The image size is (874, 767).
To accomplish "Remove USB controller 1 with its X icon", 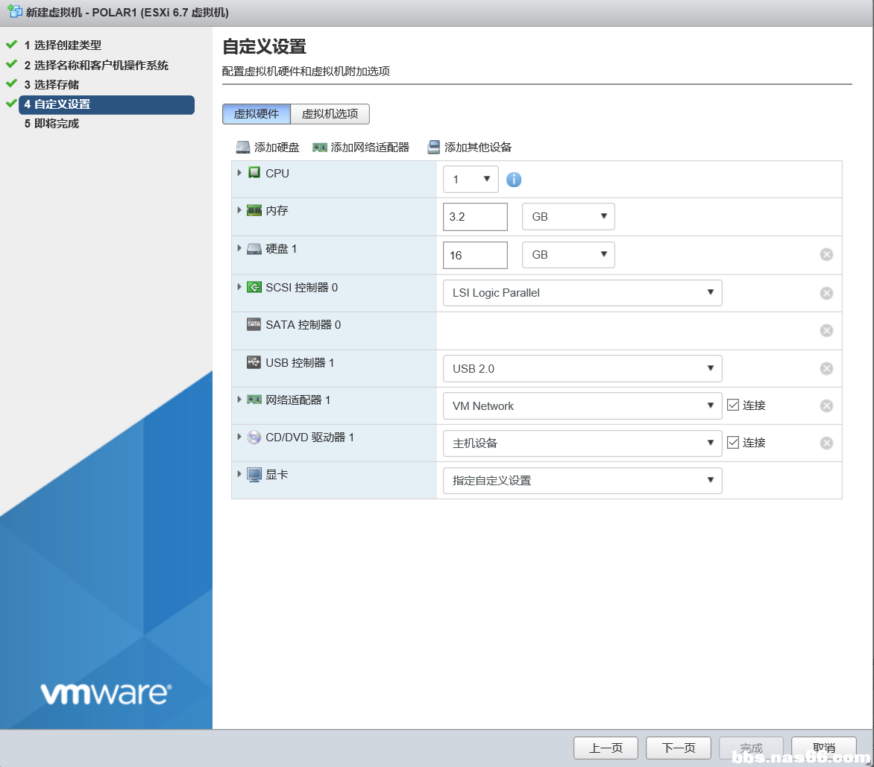I will point(826,368).
